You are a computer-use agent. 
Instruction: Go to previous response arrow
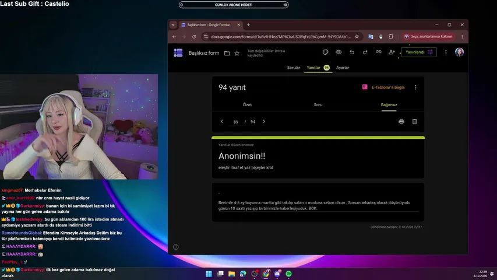[222, 121]
